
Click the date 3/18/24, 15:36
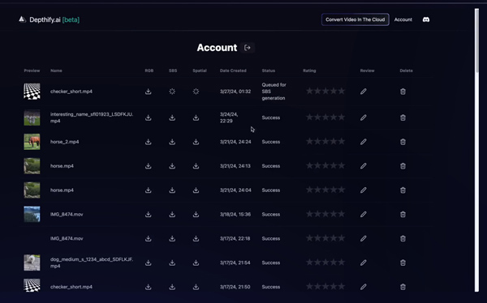(x=235, y=215)
